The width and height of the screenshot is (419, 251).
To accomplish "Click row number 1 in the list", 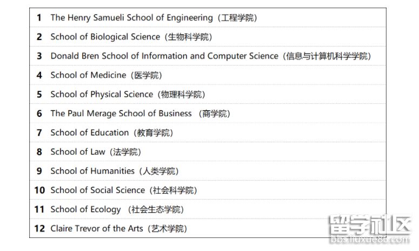I will coord(39,18).
